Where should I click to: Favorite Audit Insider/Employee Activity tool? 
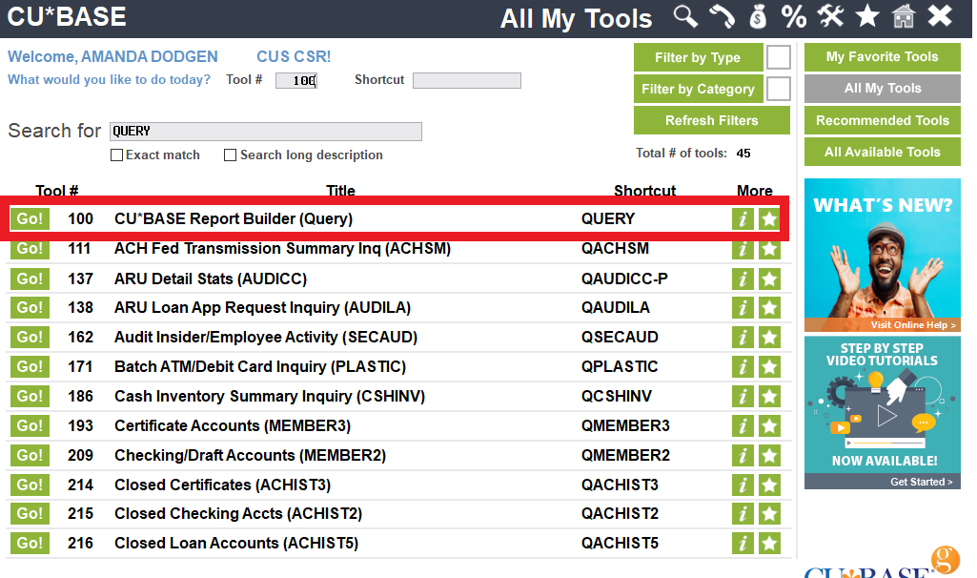769,338
